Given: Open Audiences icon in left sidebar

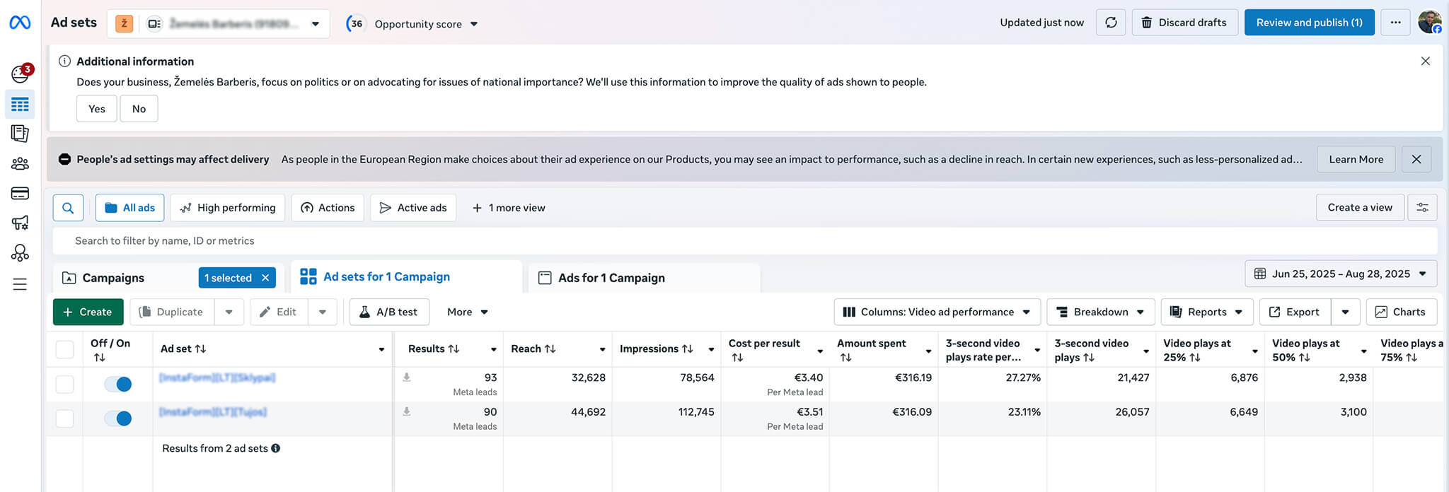Looking at the screenshot, I should 20,164.
